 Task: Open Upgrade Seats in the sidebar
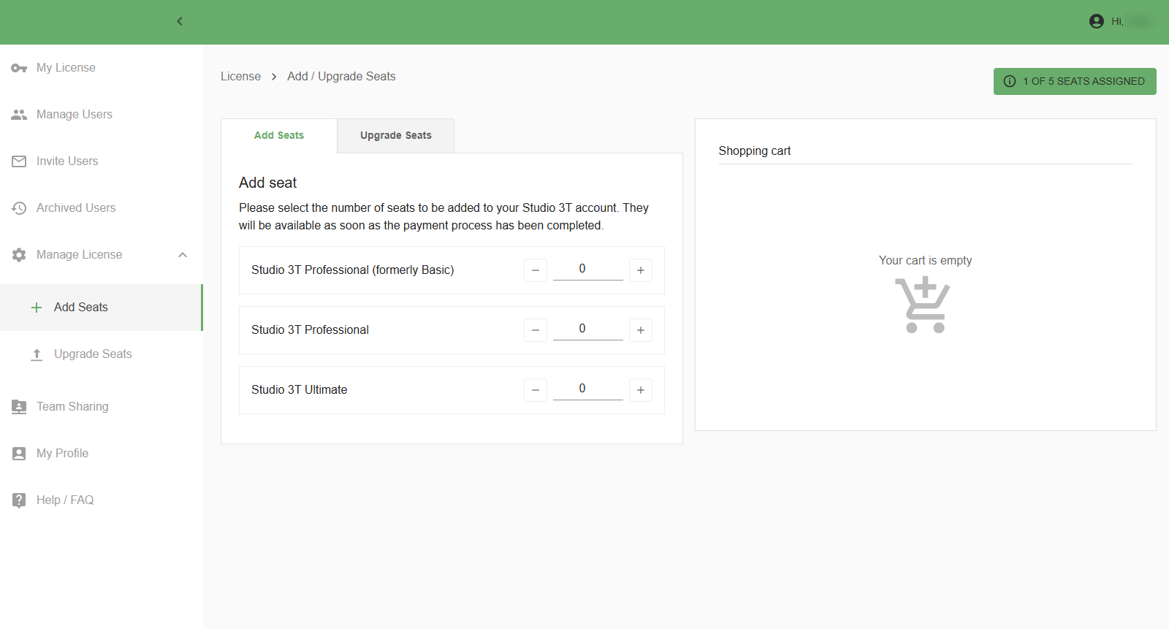click(x=93, y=354)
